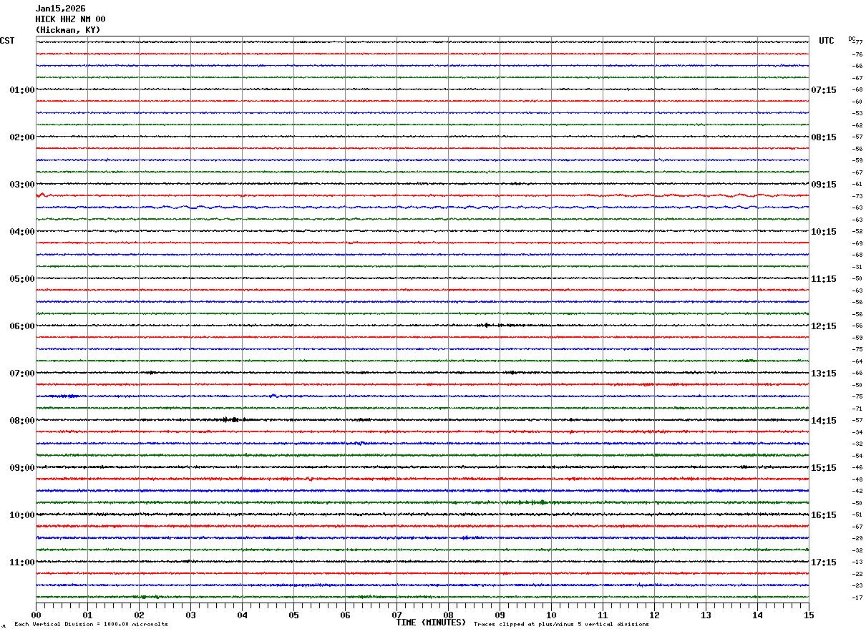Click minute tick label '12' on x-axis
Screen dimensions: 866x634
(x=654, y=615)
